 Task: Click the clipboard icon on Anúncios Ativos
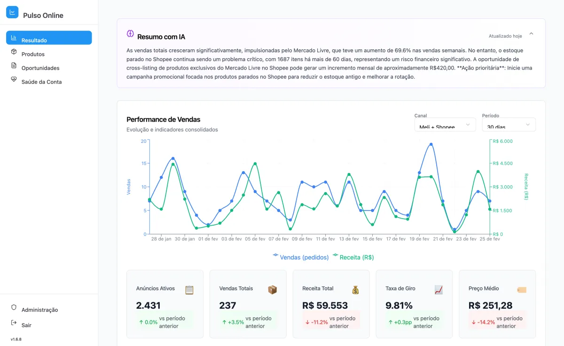tap(189, 290)
